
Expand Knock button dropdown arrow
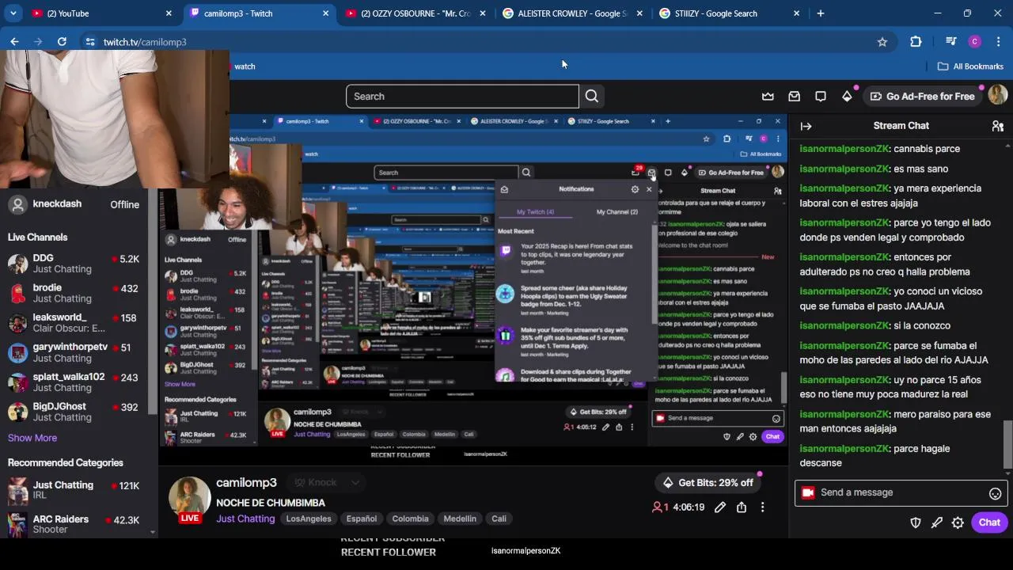click(x=355, y=483)
